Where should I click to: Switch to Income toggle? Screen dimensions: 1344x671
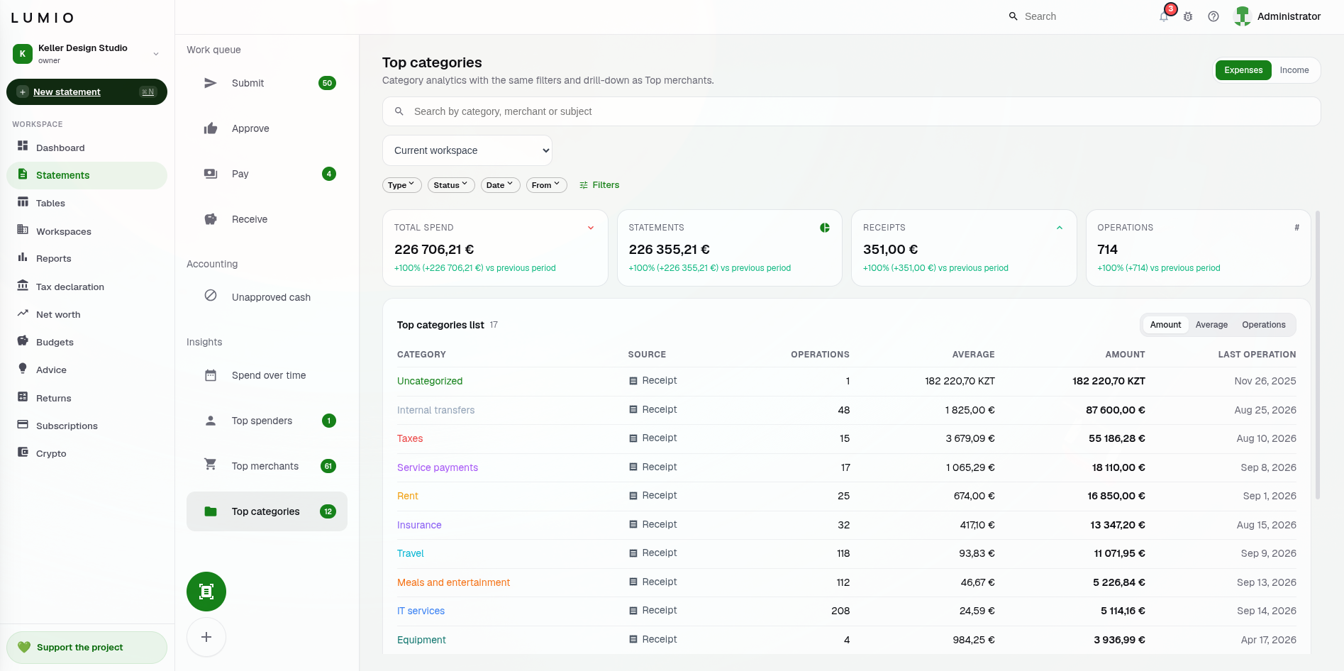click(x=1294, y=70)
